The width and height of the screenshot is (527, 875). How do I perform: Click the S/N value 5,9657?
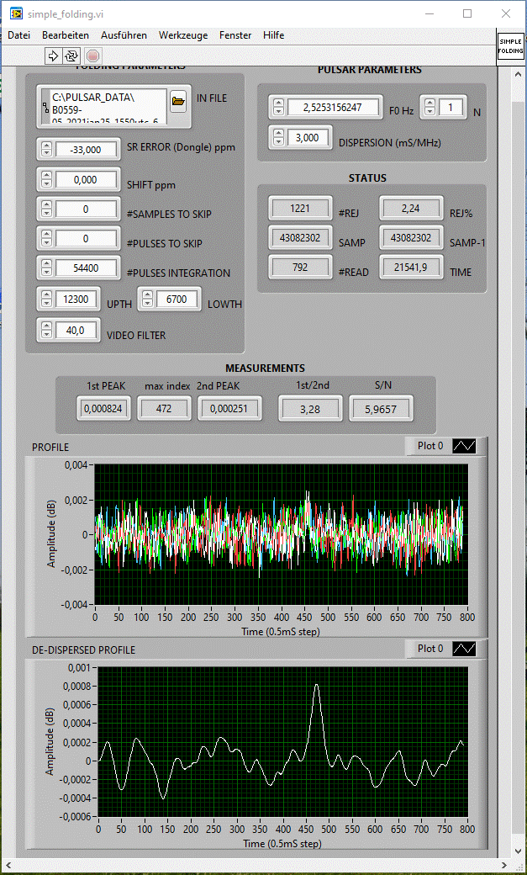(381, 409)
